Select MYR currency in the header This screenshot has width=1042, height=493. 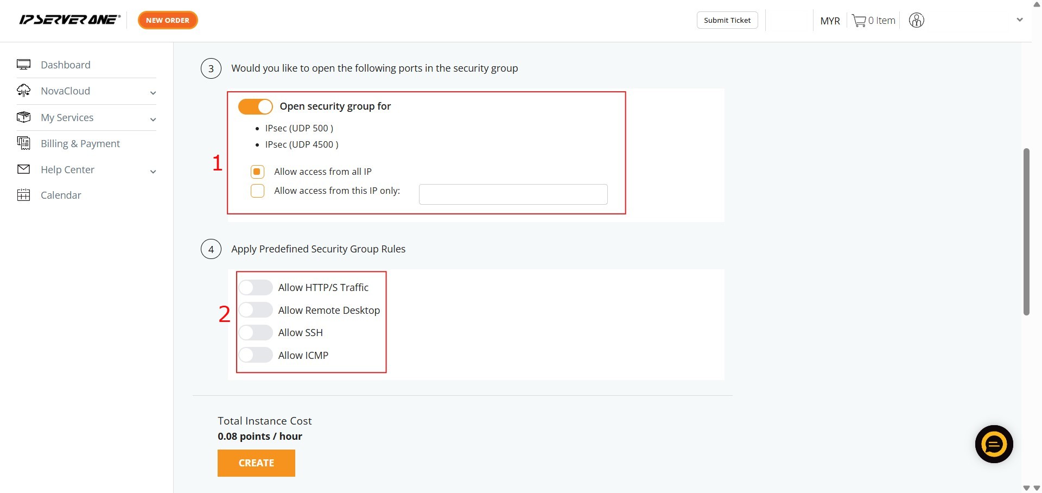(x=830, y=21)
